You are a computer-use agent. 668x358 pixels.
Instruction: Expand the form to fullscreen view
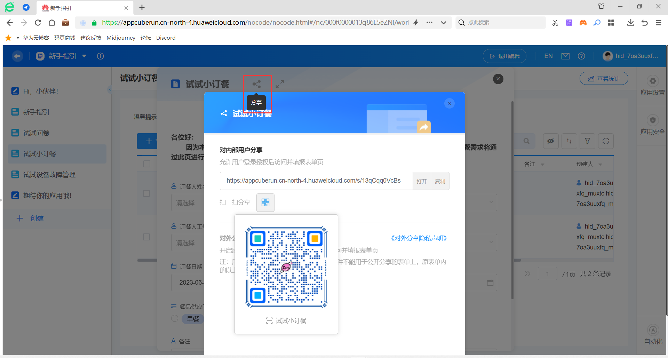280,84
